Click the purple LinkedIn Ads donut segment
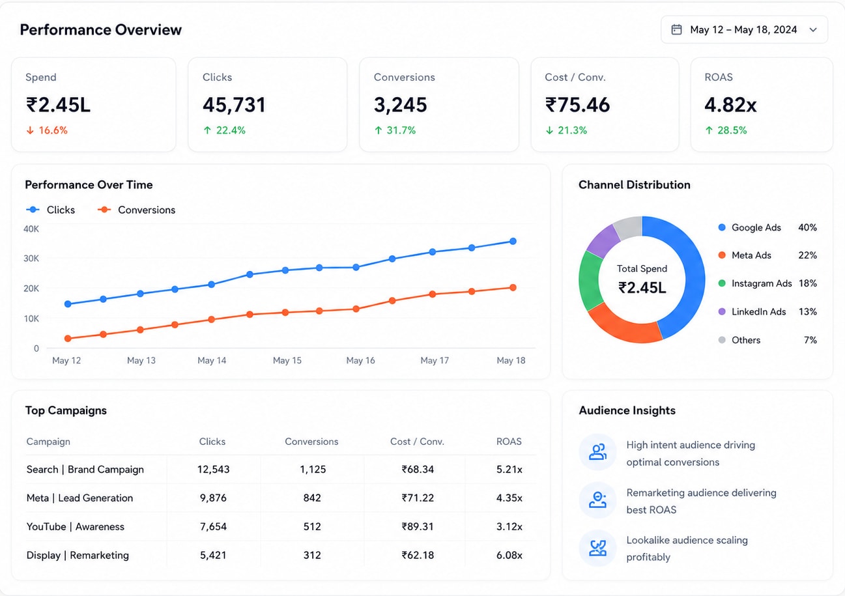 coord(603,240)
